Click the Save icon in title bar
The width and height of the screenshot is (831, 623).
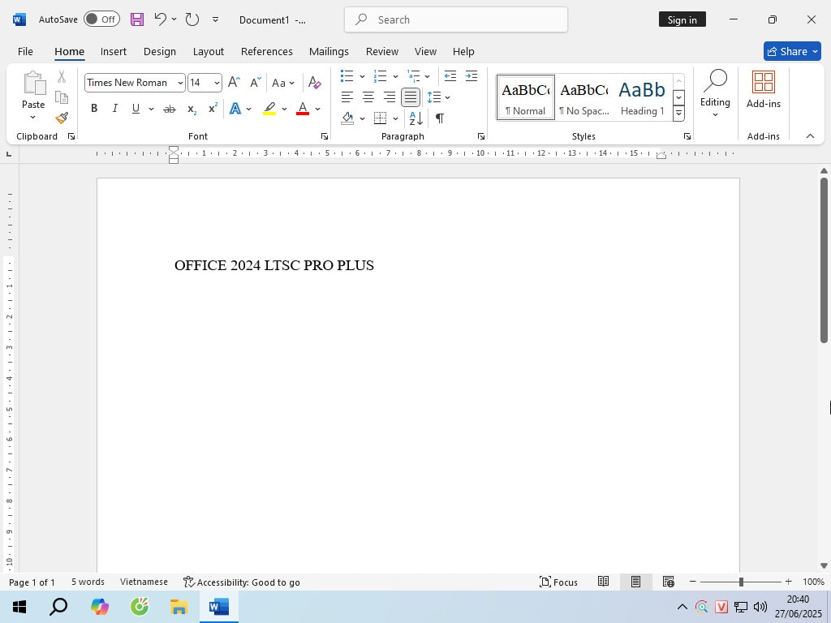pyautogui.click(x=137, y=19)
